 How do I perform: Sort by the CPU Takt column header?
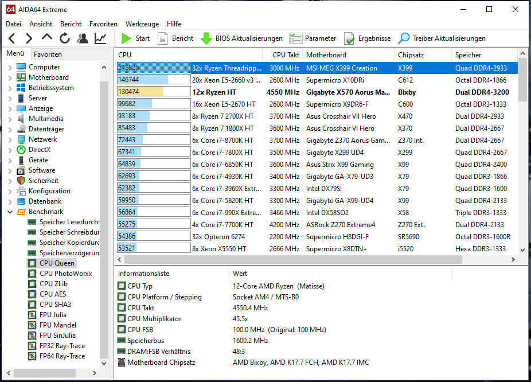(x=286, y=55)
